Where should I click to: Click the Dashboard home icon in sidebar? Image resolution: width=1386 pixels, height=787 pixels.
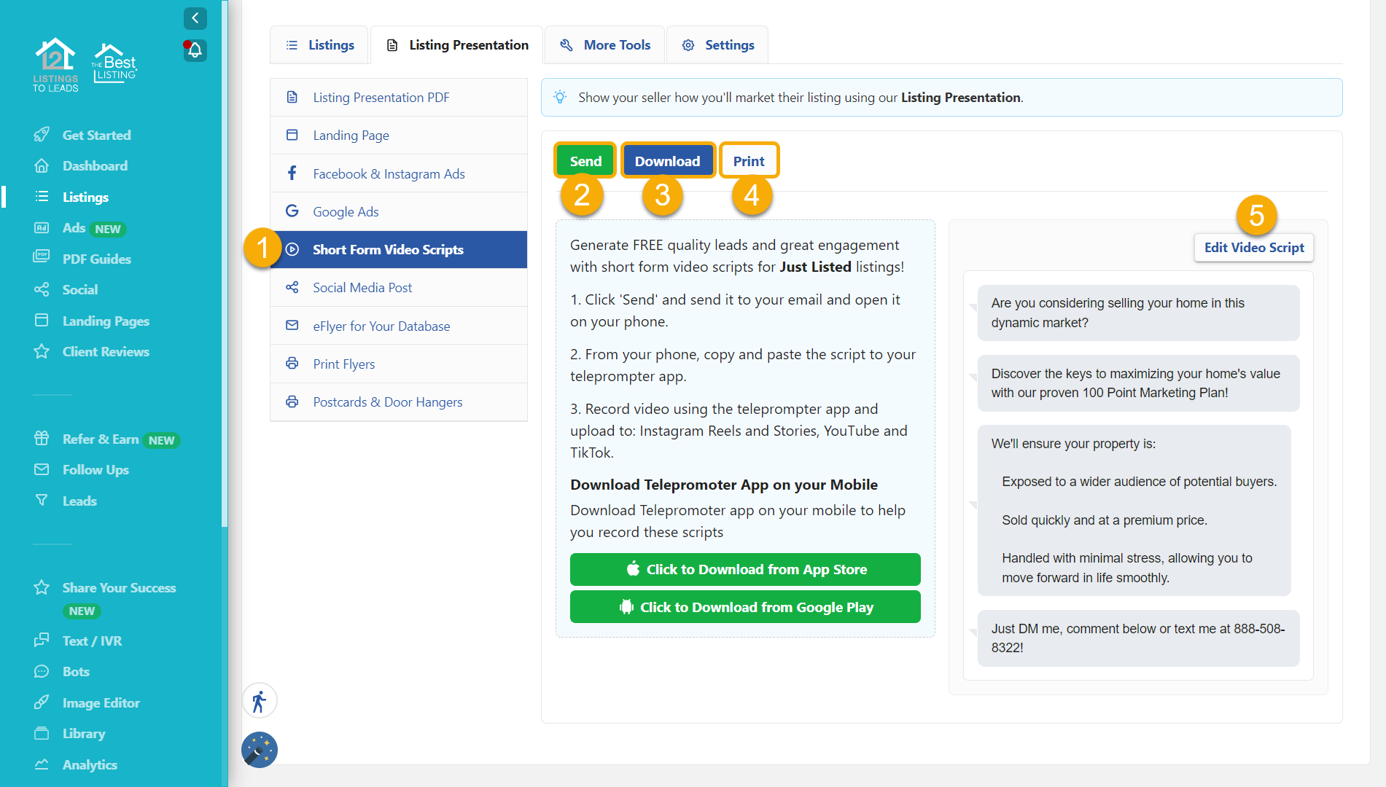pyautogui.click(x=42, y=166)
